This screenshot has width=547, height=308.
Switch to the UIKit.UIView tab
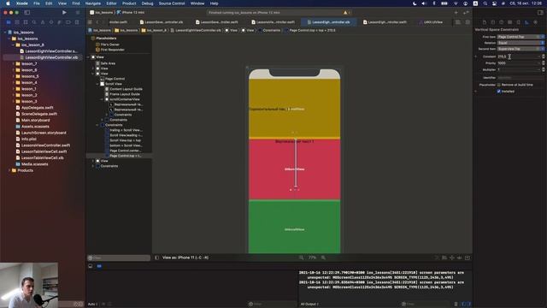[431, 22]
